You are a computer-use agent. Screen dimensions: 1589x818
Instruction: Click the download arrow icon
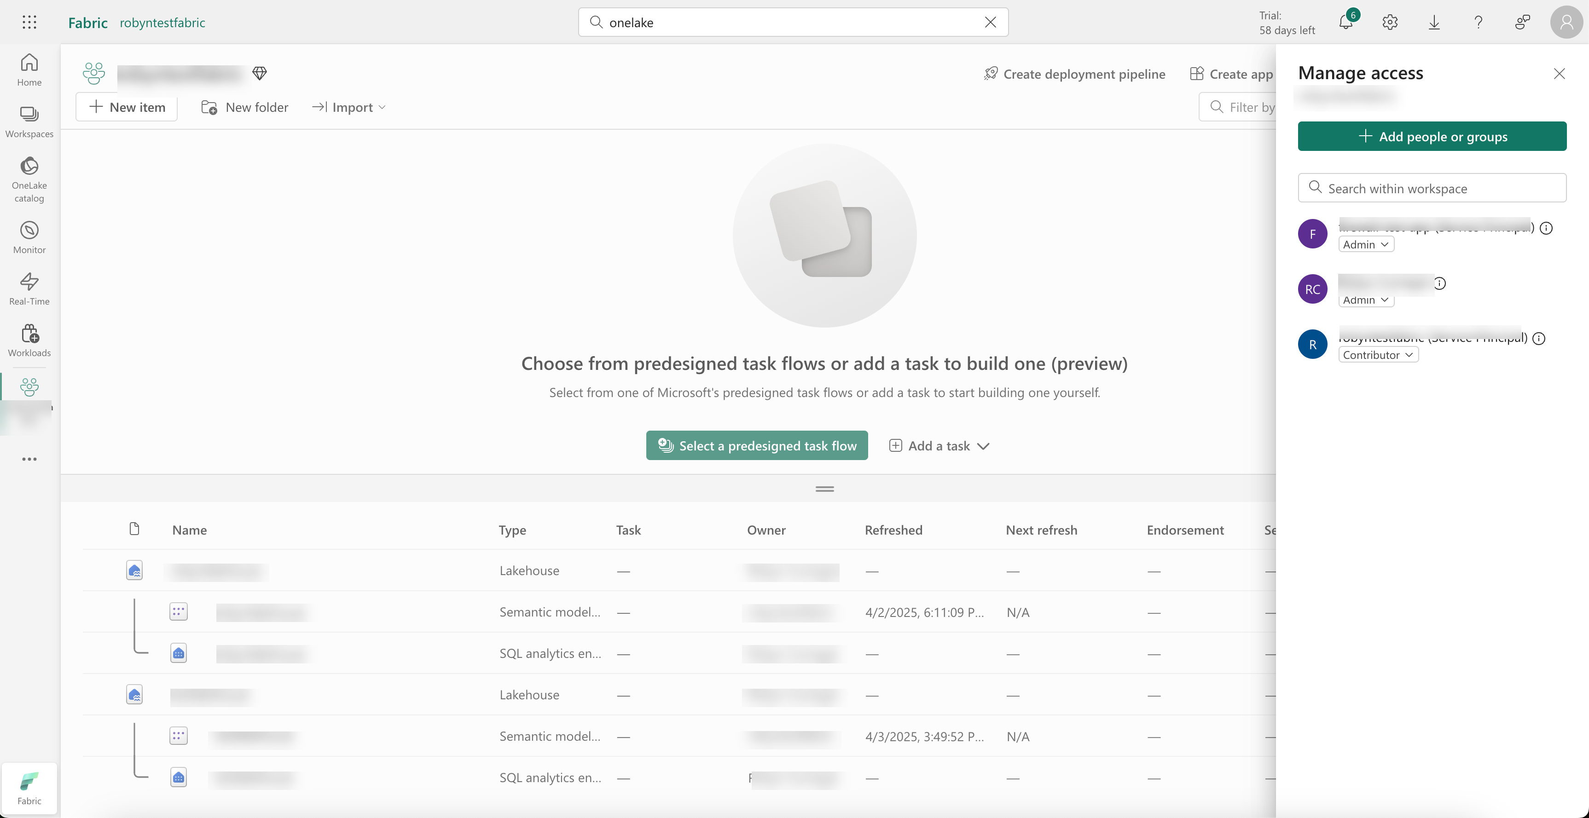tap(1434, 22)
